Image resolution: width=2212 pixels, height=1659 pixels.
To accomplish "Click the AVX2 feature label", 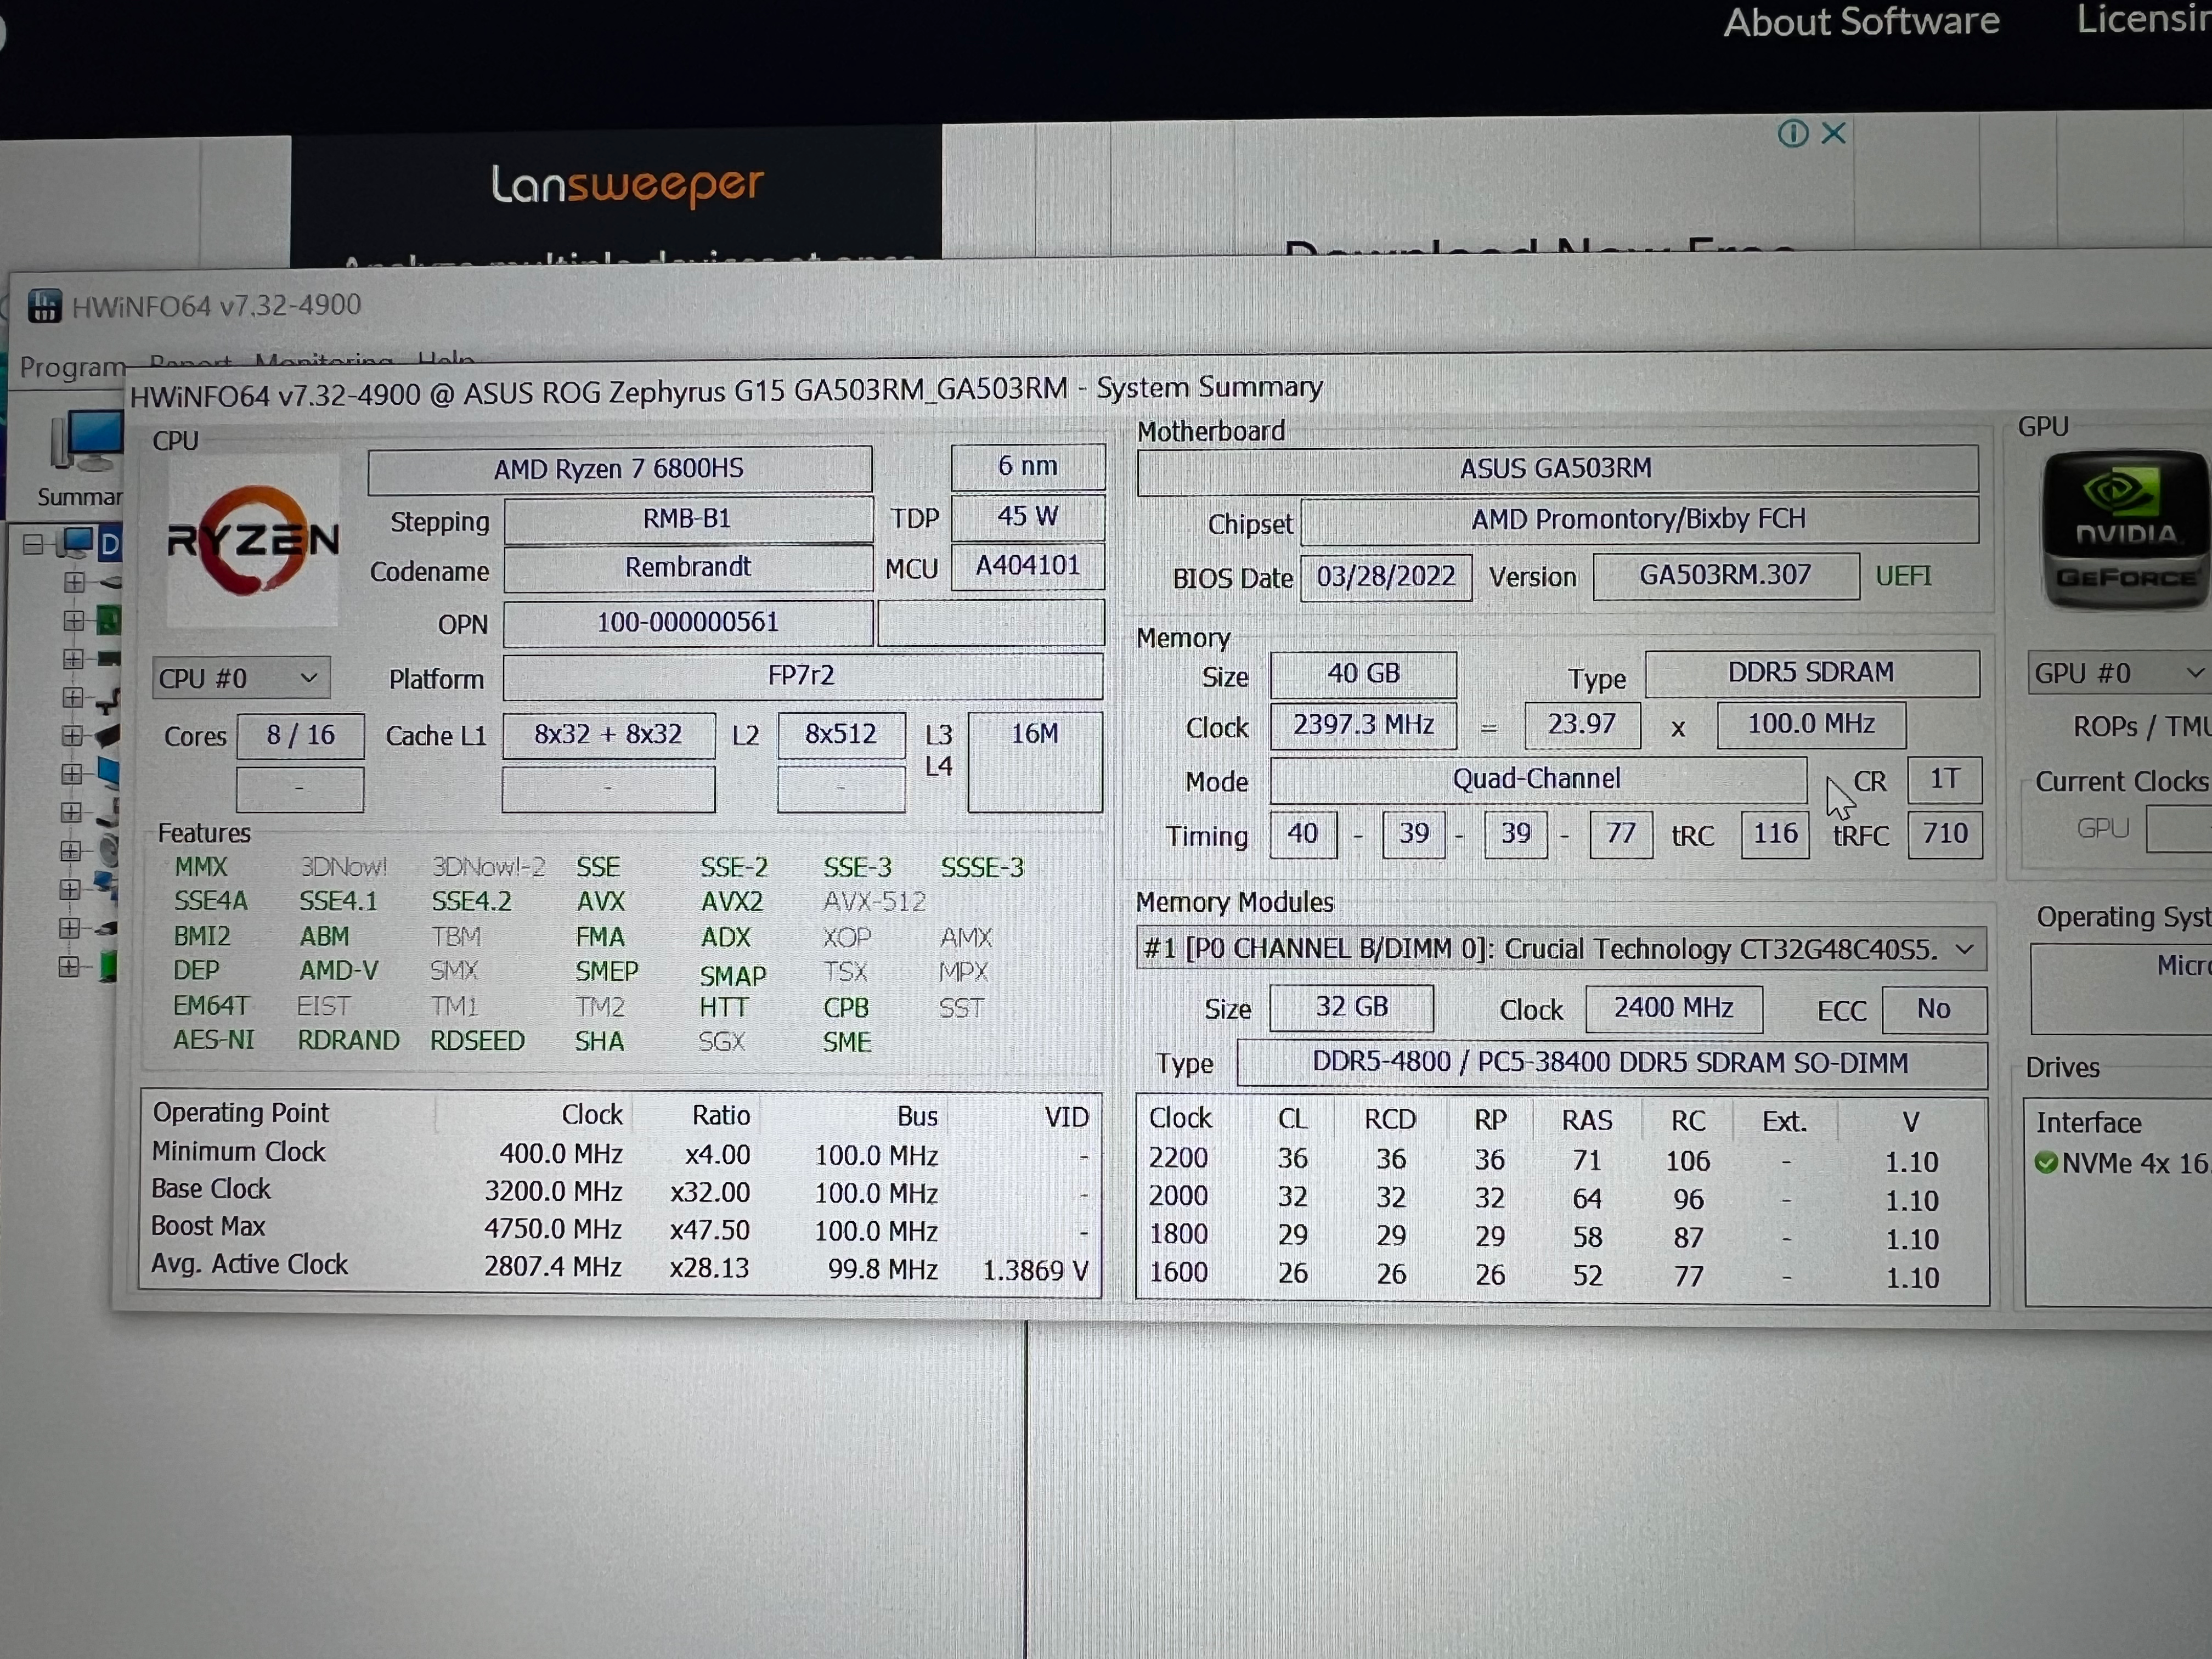I will pos(732,902).
